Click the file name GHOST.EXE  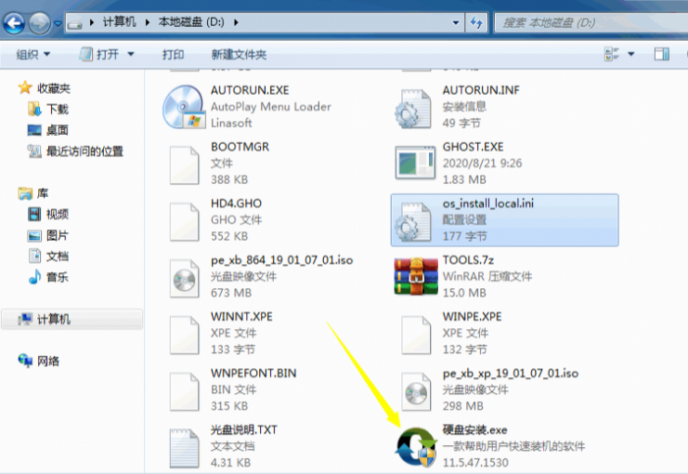point(473,147)
